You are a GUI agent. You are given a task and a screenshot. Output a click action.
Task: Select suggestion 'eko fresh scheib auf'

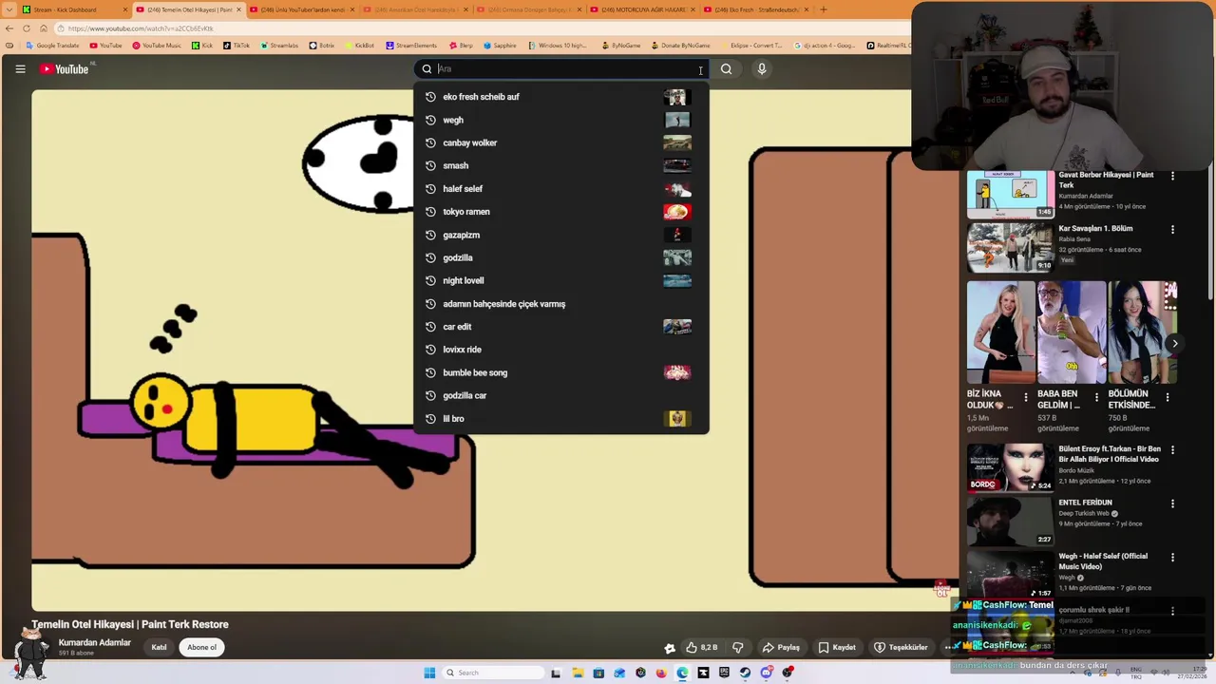[560, 97]
